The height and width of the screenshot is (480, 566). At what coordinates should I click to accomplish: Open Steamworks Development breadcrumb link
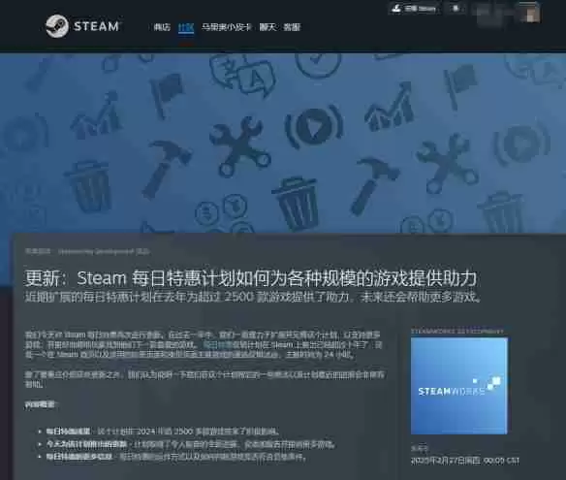[104, 251]
